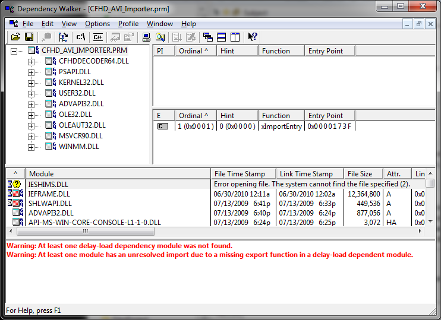Toggle Undecorate C++ Functions button

point(96,37)
